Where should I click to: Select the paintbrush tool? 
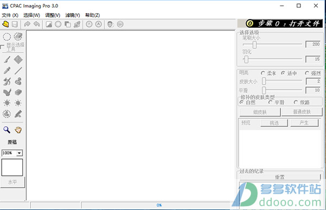click(7, 60)
